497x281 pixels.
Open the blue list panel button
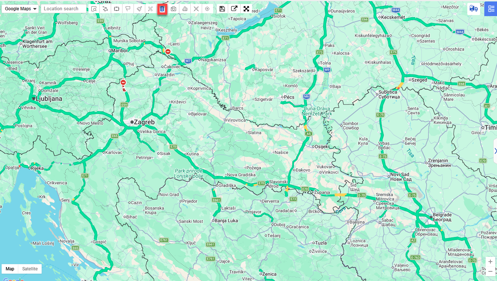coord(491,9)
